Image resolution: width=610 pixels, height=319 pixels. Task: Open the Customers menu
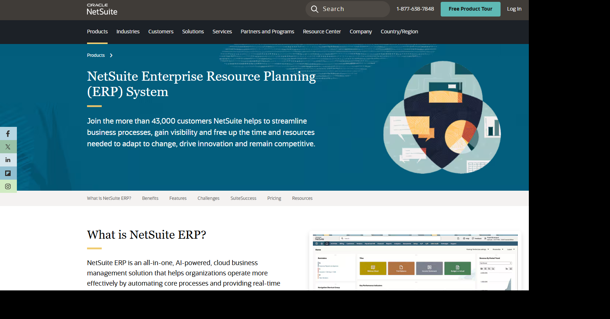coord(161,32)
